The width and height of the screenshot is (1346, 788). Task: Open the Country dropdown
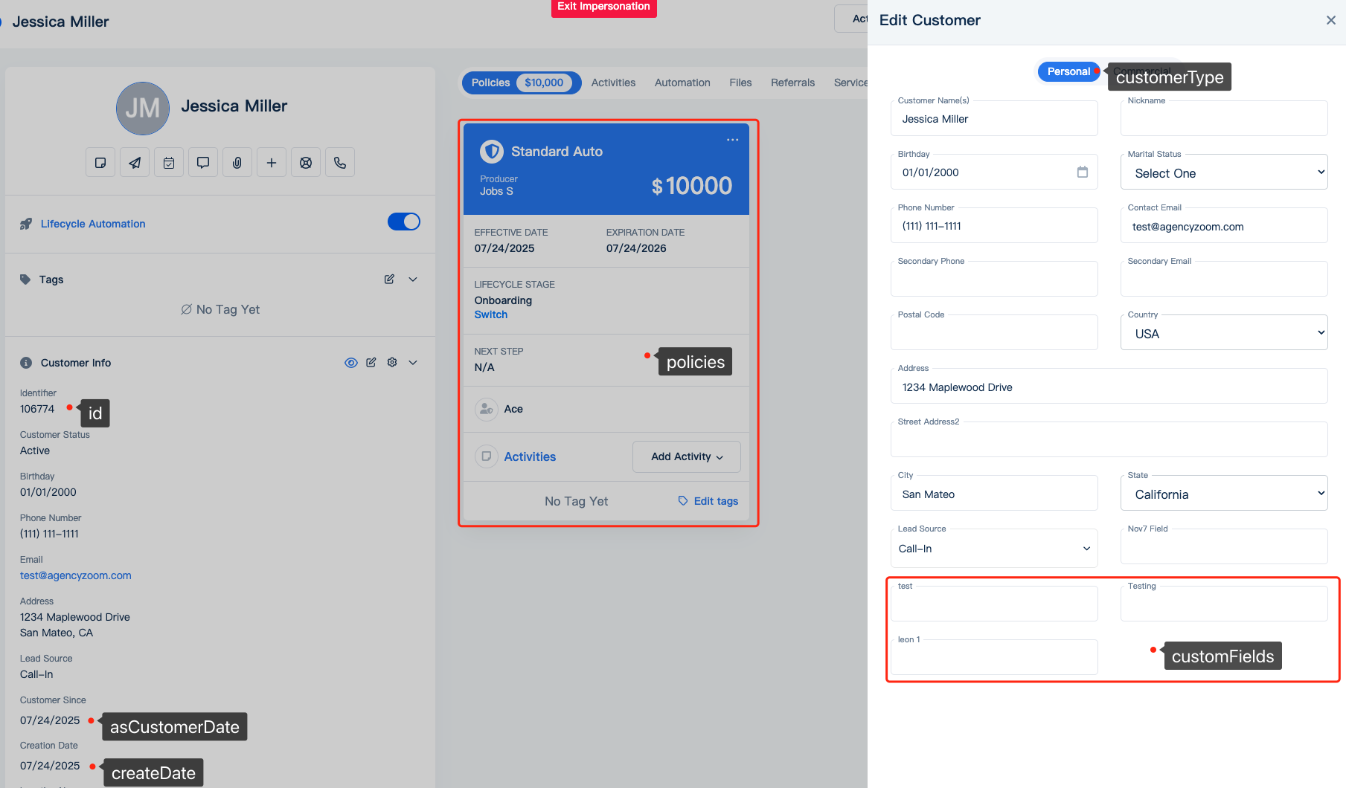coord(1224,333)
